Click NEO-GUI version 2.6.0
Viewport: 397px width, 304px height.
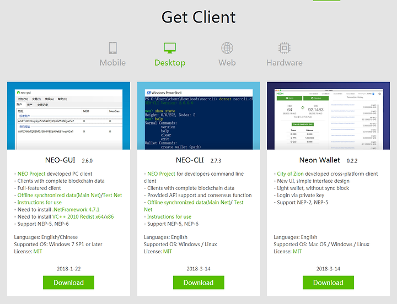pyautogui.click(x=87, y=161)
